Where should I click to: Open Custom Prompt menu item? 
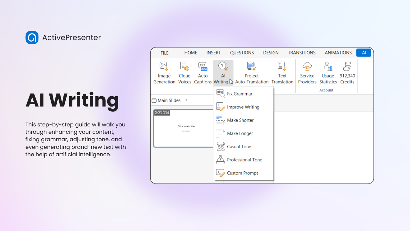(x=242, y=173)
